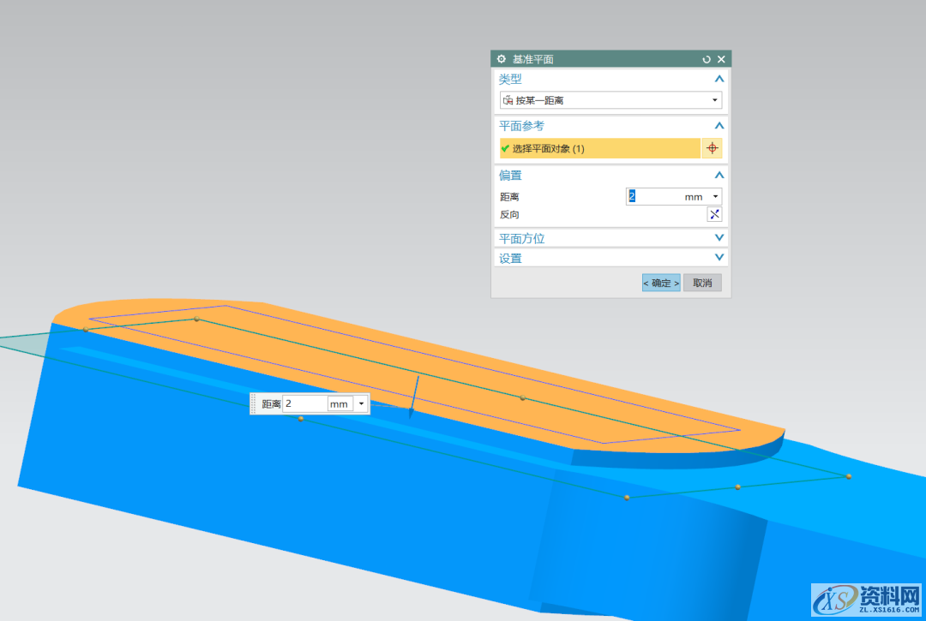Close the 基准平面 dialog
Screen dimensions: 926x621
click(x=721, y=59)
